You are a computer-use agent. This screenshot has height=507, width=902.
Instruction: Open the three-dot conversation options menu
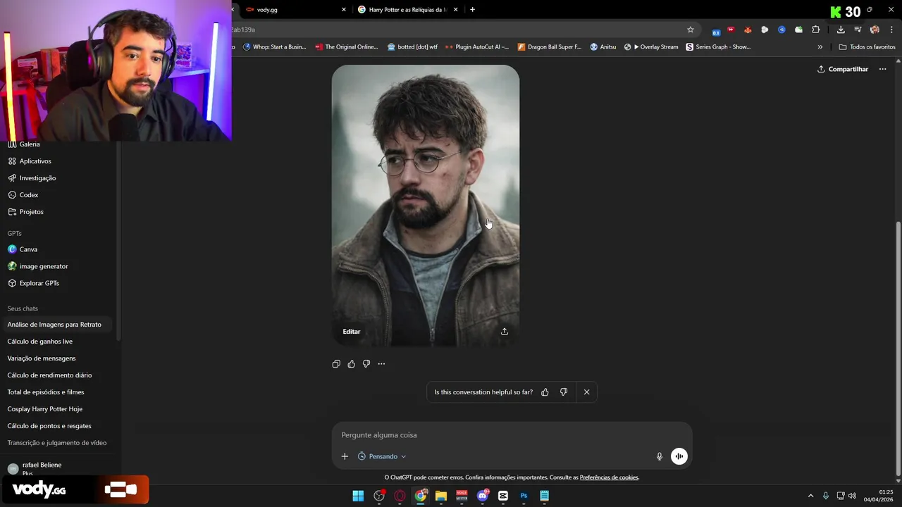882,69
